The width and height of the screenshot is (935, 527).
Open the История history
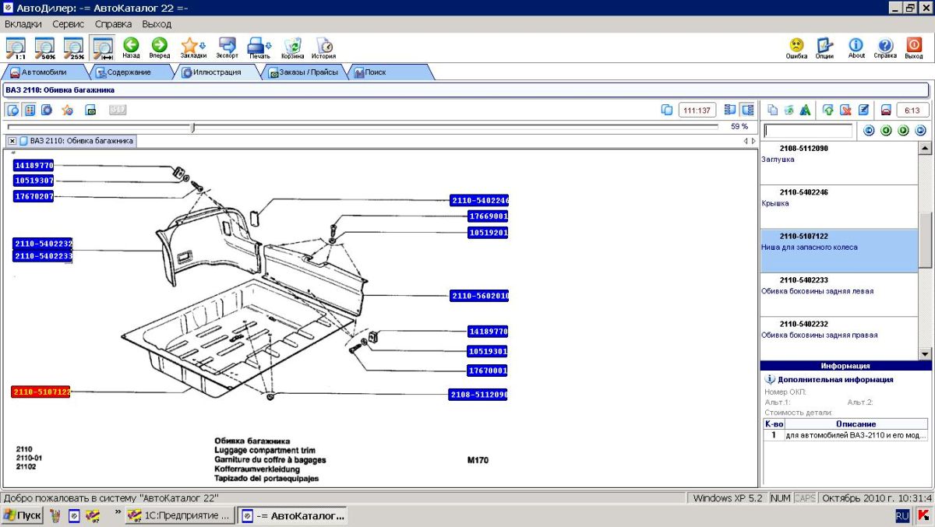coord(324,48)
